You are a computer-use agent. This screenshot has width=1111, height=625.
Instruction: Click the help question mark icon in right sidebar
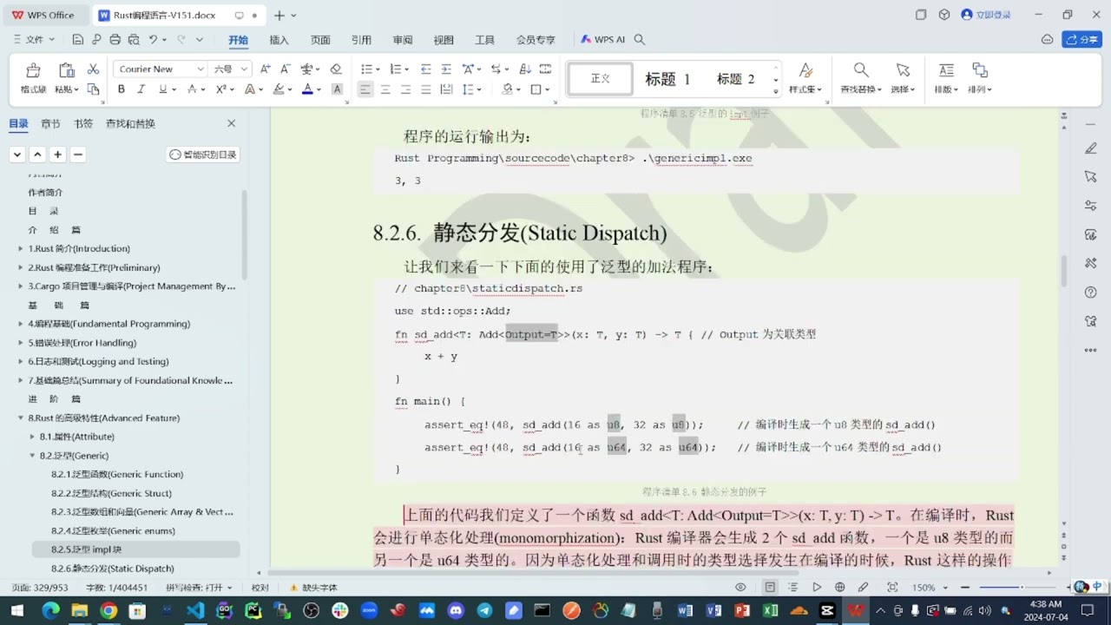click(x=1091, y=293)
